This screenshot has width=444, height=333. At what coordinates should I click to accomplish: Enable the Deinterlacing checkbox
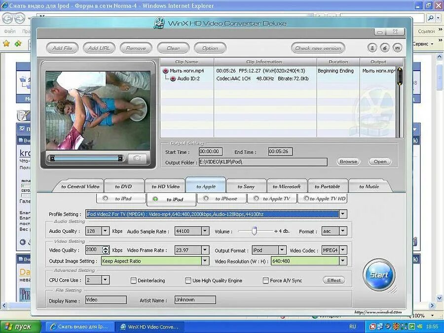pos(133,280)
